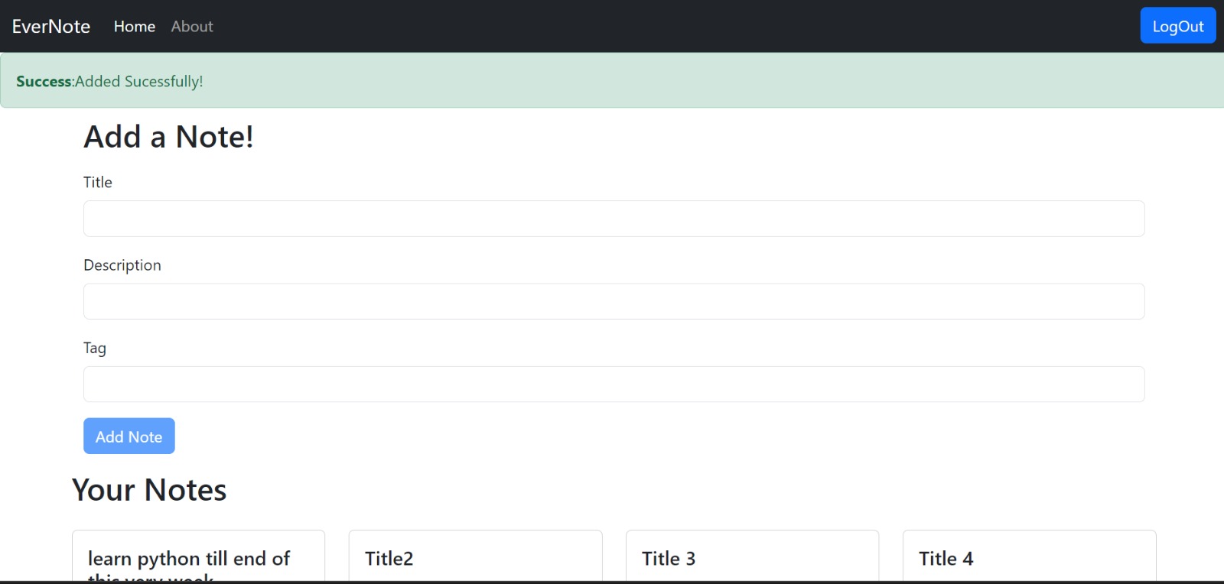Submit with the Add Note button
1224x584 pixels.
point(129,436)
